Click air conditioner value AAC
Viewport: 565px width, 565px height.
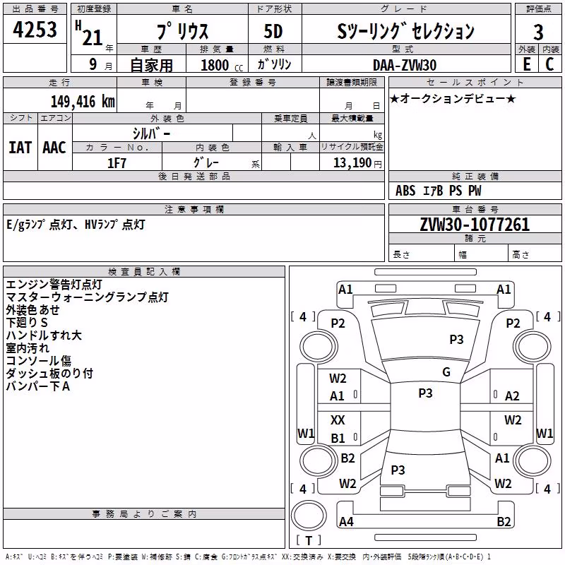pos(54,148)
